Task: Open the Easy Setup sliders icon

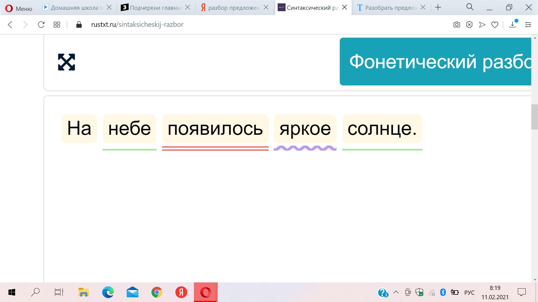Action: (528, 25)
